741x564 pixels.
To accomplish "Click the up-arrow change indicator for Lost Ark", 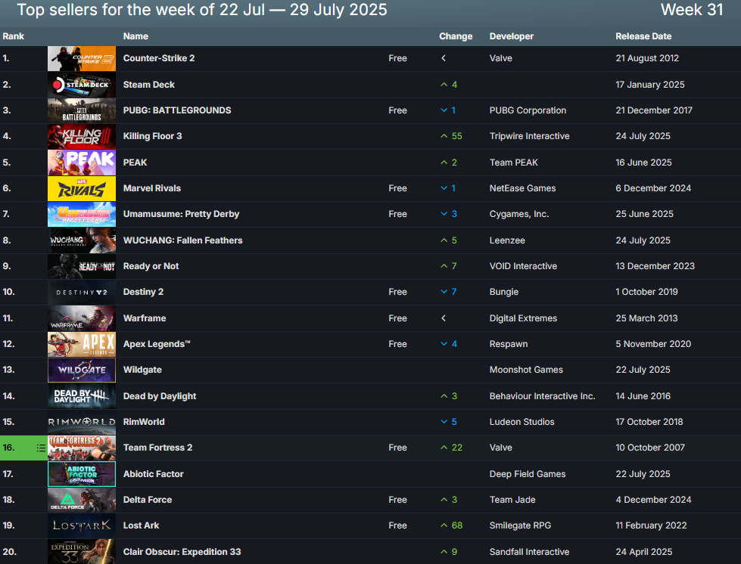I will (x=445, y=525).
